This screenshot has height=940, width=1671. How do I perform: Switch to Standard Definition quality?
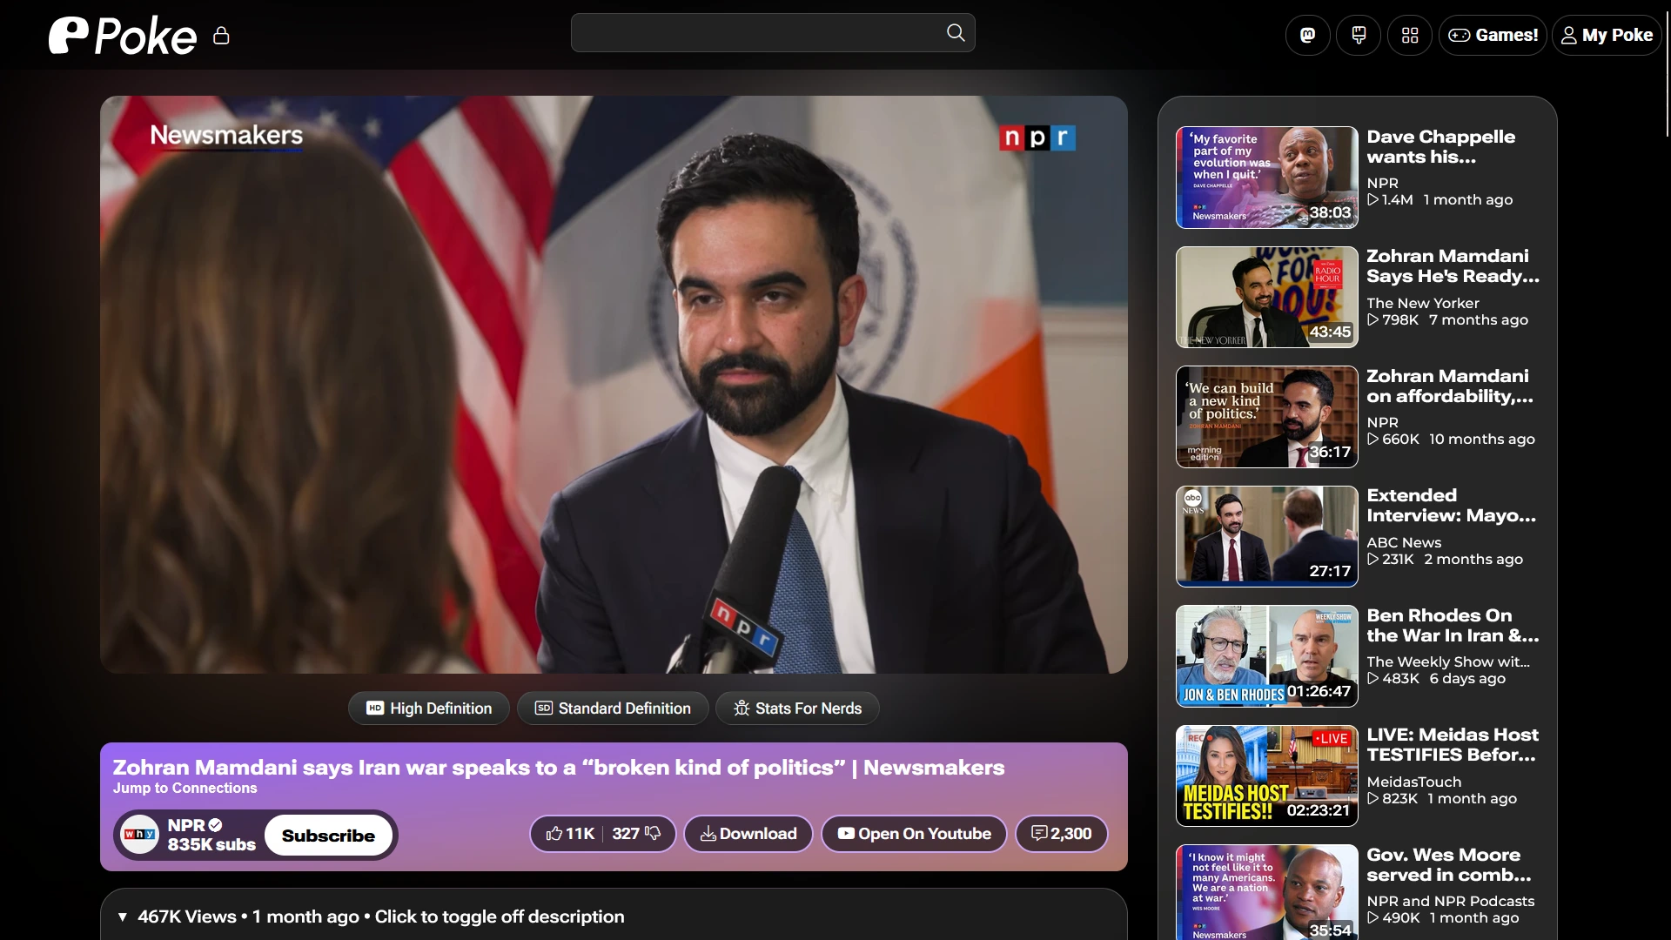pos(613,708)
